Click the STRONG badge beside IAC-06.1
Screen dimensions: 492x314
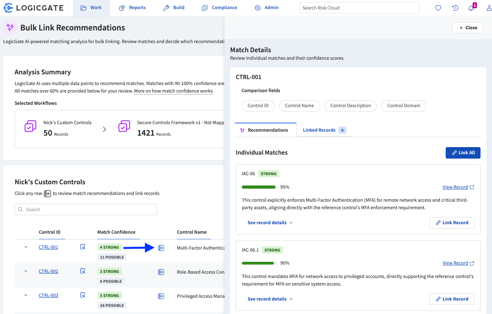click(x=272, y=250)
